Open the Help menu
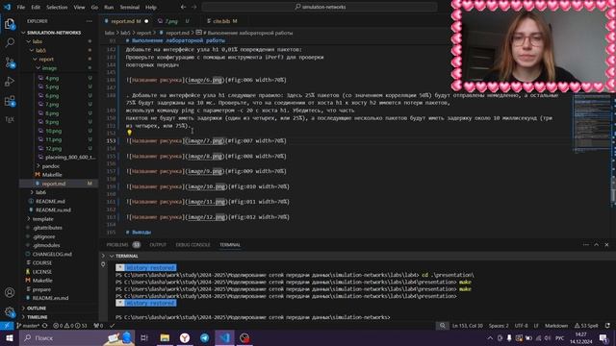The height and width of the screenshot is (346, 616). pos(151,7)
